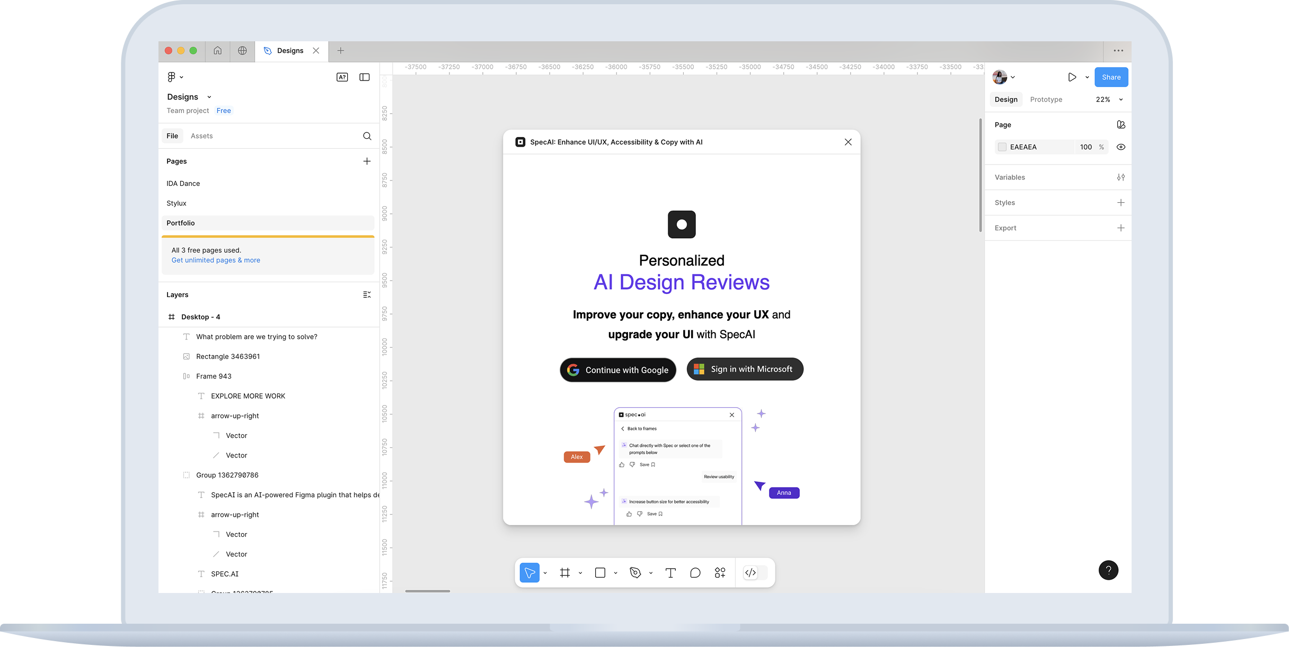Image resolution: width=1289 pixels, height=647 pixels.
Task: Click the canvas horizontal scrollbar
Action: pyautogui.click(x=427, y=591)
